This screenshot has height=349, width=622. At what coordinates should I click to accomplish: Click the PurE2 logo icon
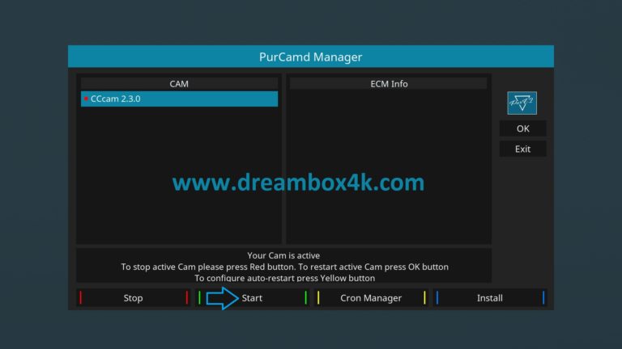coord(522,103)
